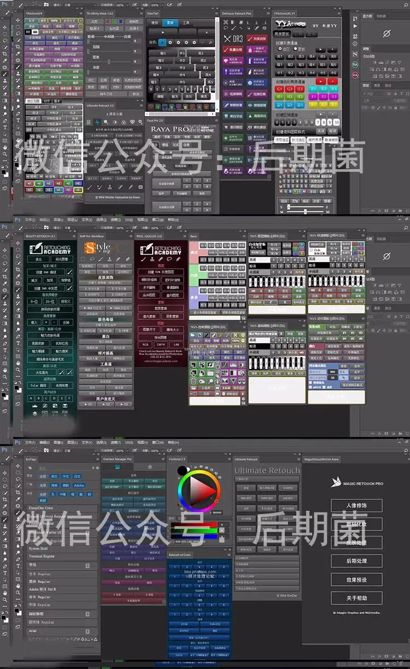Expand section 1 基础工作 in bottom Ultimate Retouch panel
This screenshot has width=410, height=669.
click(267, 478)
